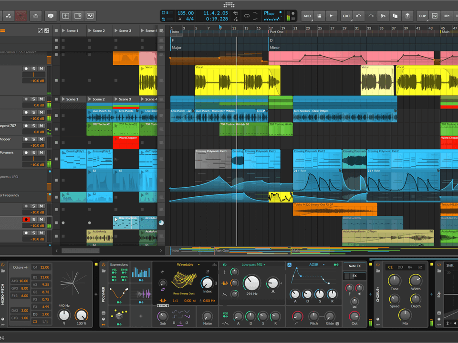Open the Note FX section
The height and width of the screenshot is (343, 458).
[x=354, y=265]
